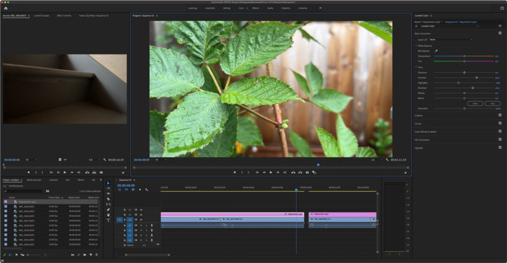Image resolution: width=507 pixels, height=263 pixels.
Task: Collapse the Tone section
Action: pos(416,67)
